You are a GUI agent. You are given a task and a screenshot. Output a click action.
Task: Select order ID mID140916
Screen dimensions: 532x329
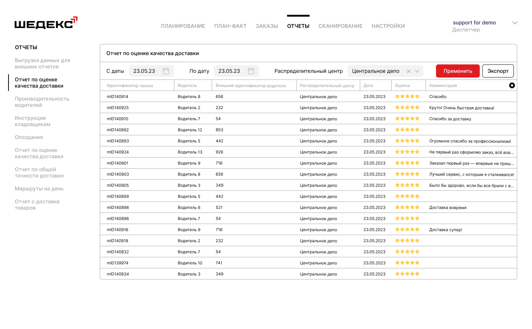coord(117,230)
